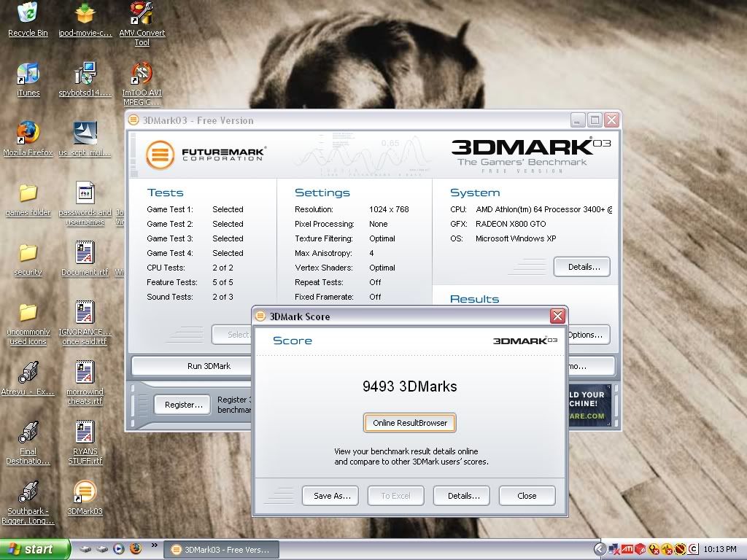Open the Southpark video file icon
Screen dimensions: 747x560
pyautogui.click(x=28, y=492)
